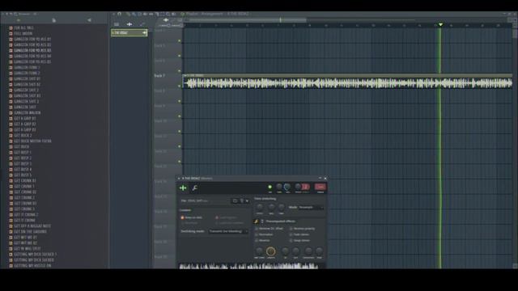Image resolution: width=518 pixels, height=291 pixels.
Task: Click the highlighted Out knob in precomputed effects
Action: pos(271,251)
